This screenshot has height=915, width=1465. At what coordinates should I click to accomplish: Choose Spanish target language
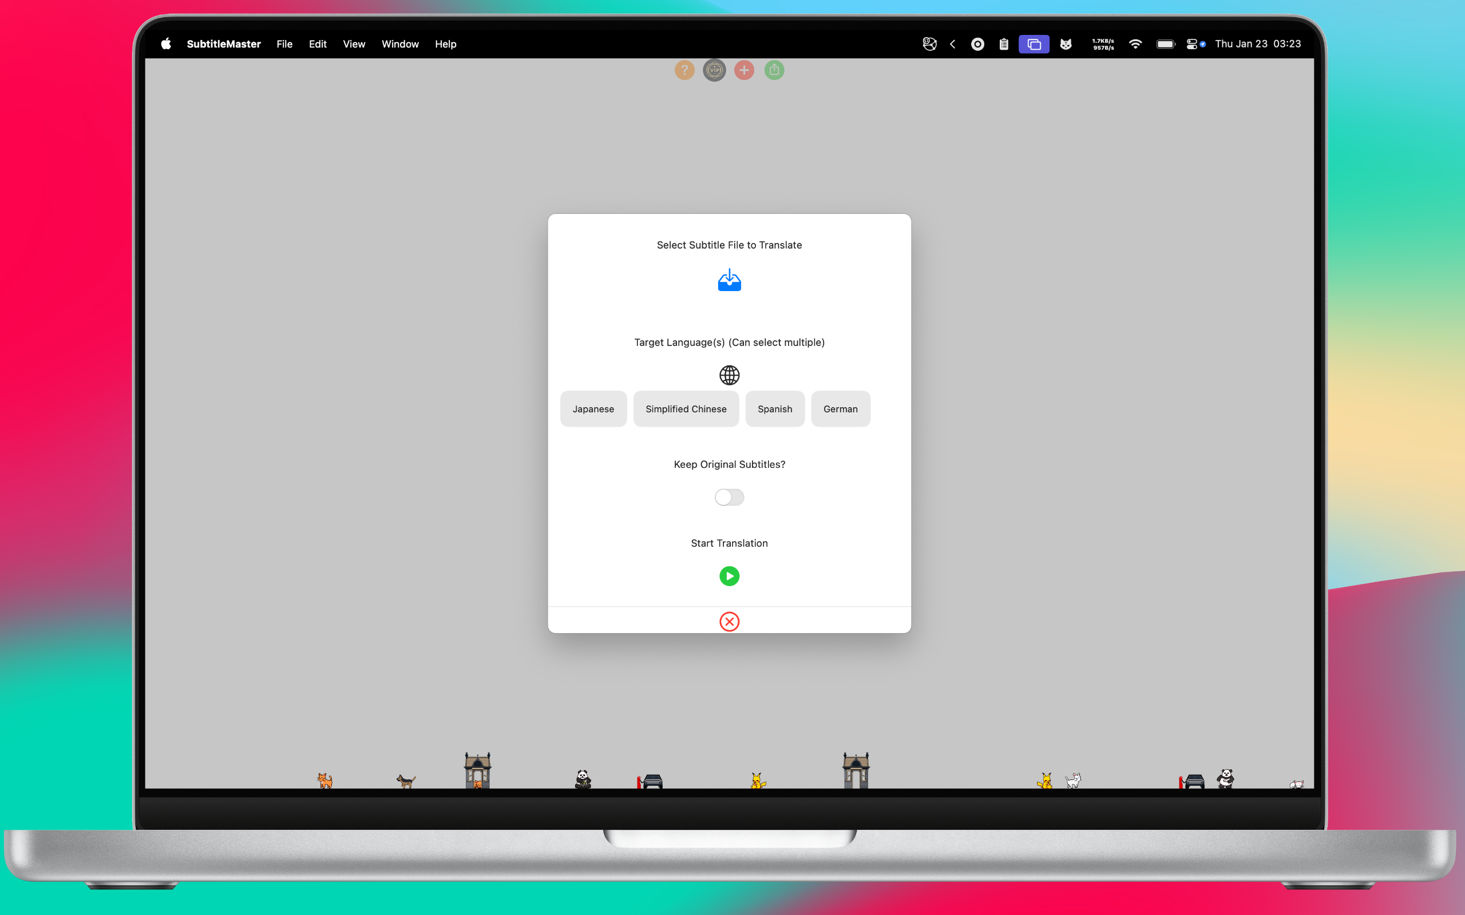tap(774, 409)
